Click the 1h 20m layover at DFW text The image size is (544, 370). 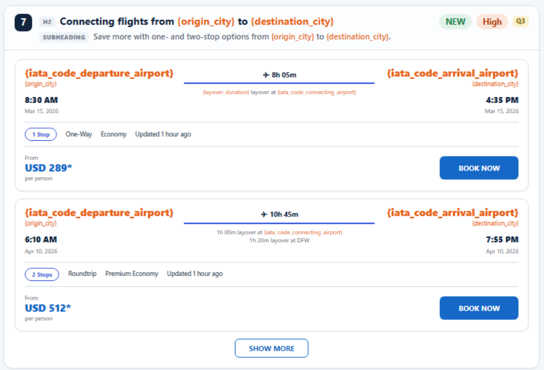(x=280, y=240)
